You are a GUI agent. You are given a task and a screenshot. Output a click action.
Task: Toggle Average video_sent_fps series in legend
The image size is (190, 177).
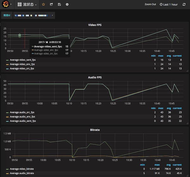click(x=23, y=60)
